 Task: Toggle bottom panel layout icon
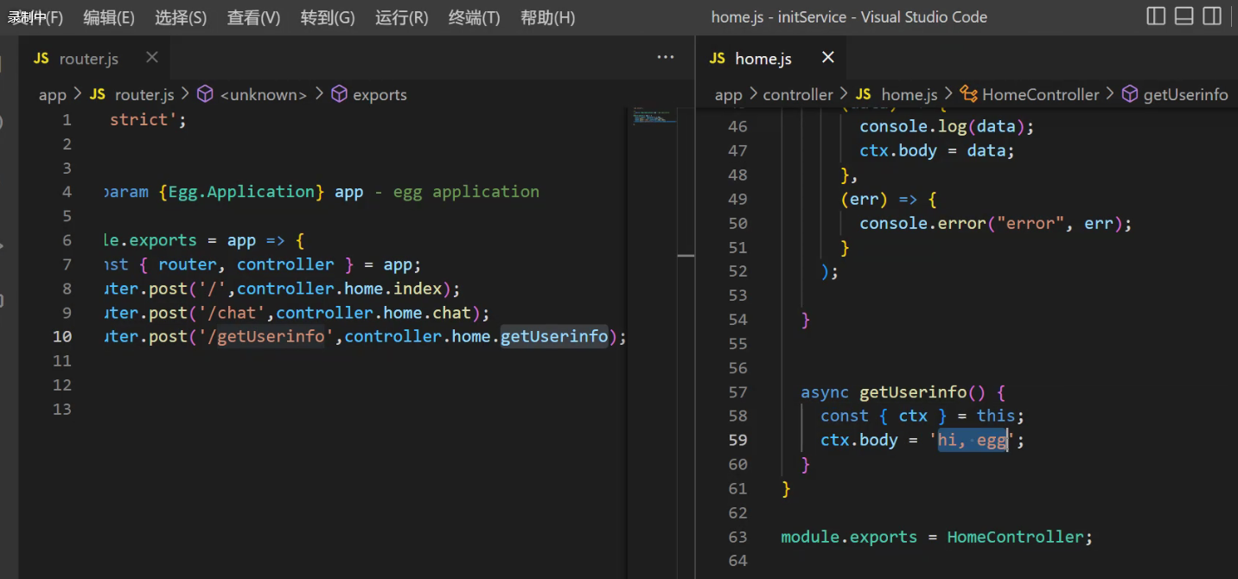(1184, 16)
